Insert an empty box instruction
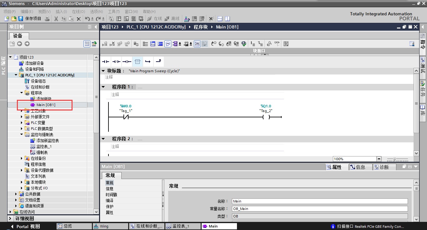Screen dimensions: 427x230 138,62
